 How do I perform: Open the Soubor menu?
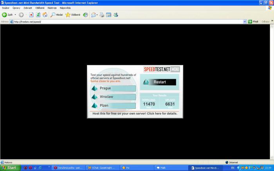tap(5, 8)
